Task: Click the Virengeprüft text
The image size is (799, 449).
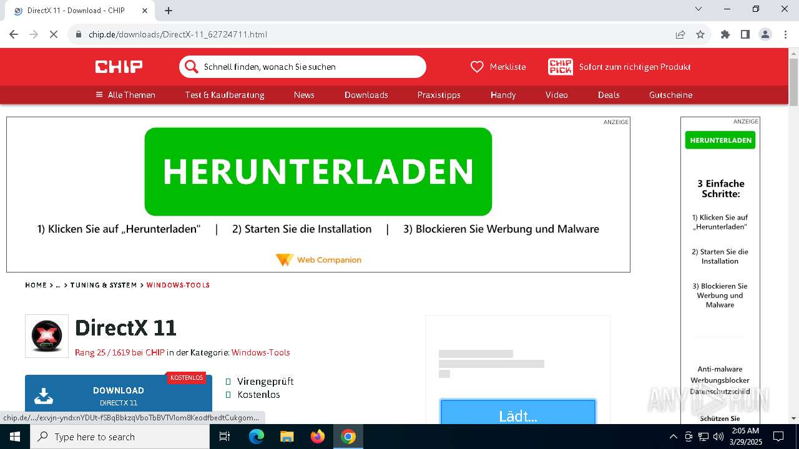Action: [x=265, y=381]
